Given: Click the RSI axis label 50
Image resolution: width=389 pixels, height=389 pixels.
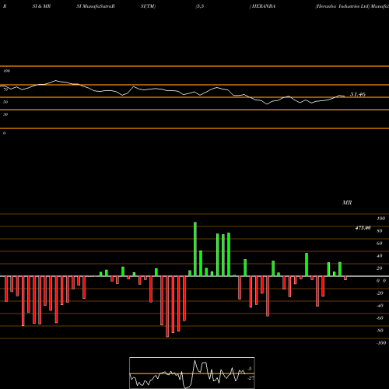Looking at the screenshot, I should coord(5,102).
